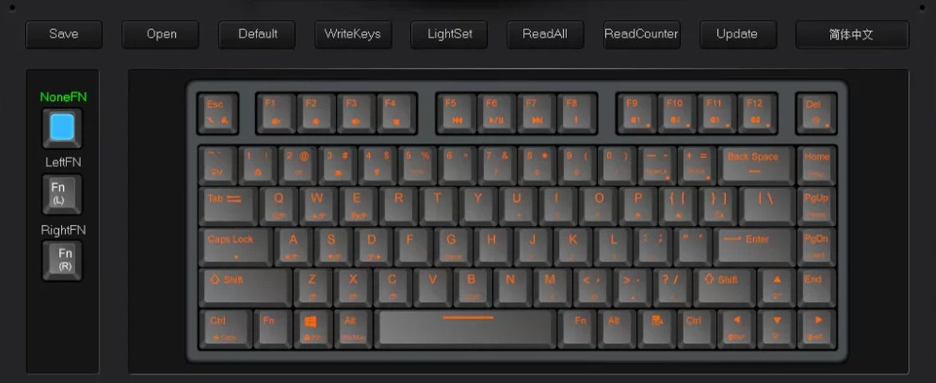Open the 简体中文 language selector
The height and width of the screenshot is (383, 936).
pyautogui.click(x=852, y=34)
